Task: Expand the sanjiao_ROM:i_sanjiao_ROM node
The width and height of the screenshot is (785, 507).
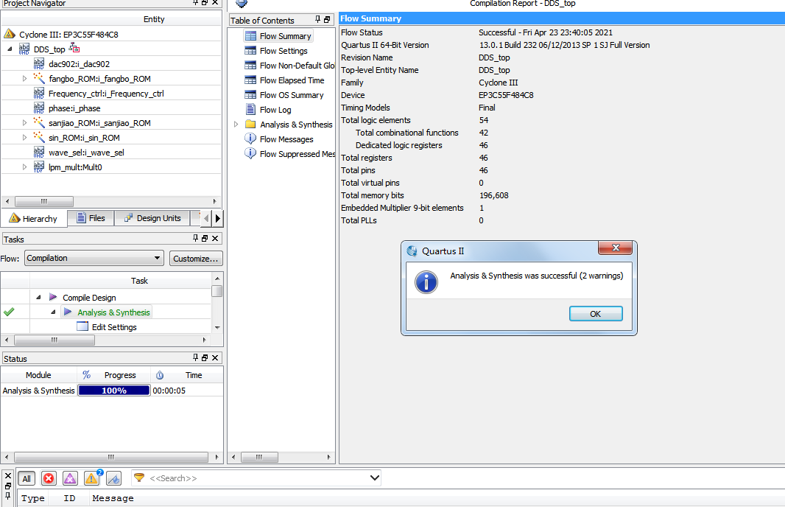Action: point(24,123)
